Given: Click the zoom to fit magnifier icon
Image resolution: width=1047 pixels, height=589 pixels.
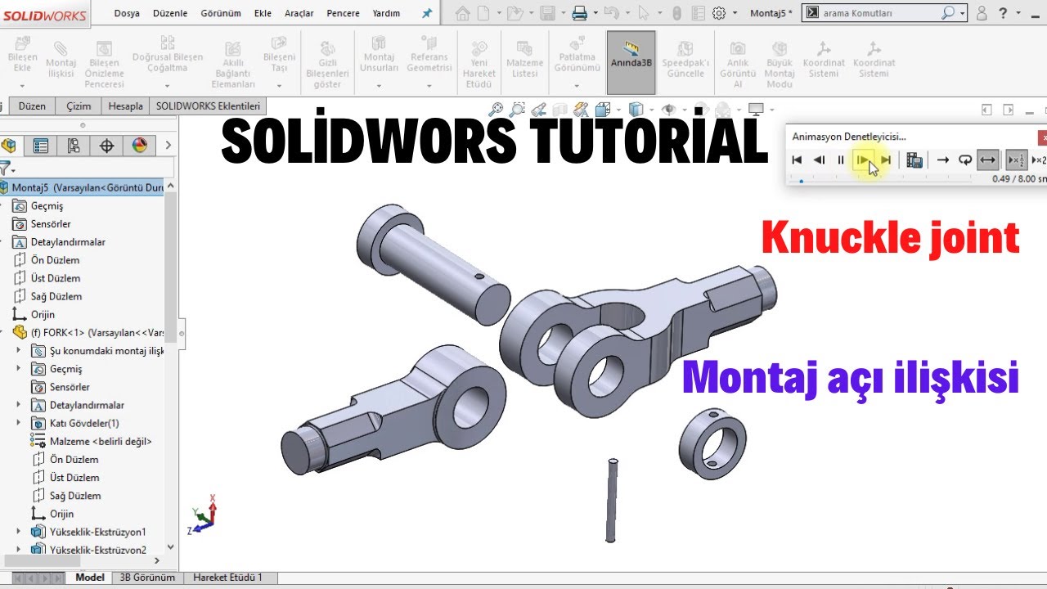Looking at the screenshot, I should 495,109.
